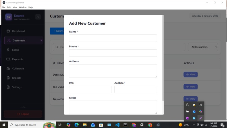The height and width of the screenshot is (128, 227).
Task: Open Settings in the sidebar
Action: coord(23,87)
